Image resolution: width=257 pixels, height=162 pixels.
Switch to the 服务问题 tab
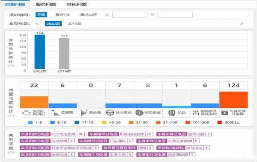coord(46,4)
